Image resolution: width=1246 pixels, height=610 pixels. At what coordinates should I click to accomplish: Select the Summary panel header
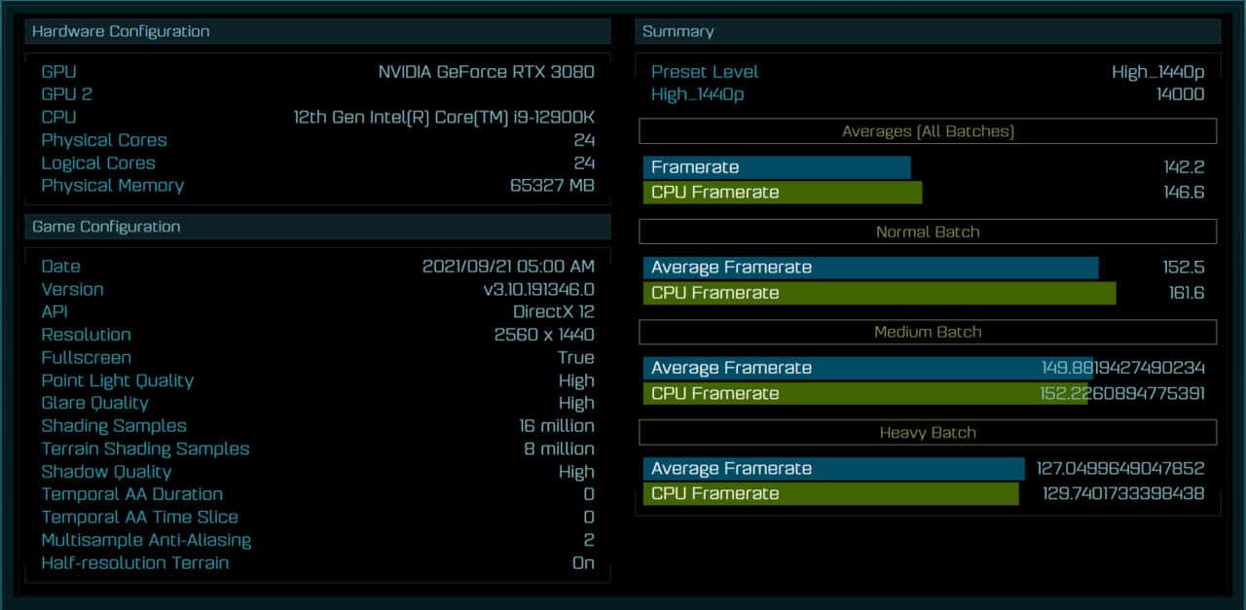pos(928,31)
